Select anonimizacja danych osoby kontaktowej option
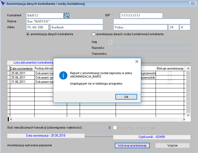The width and height of the screenshot is (198, 153). (x=93, y=34)
